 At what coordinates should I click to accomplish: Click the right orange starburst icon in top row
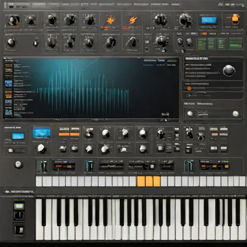tap(133, 20)
